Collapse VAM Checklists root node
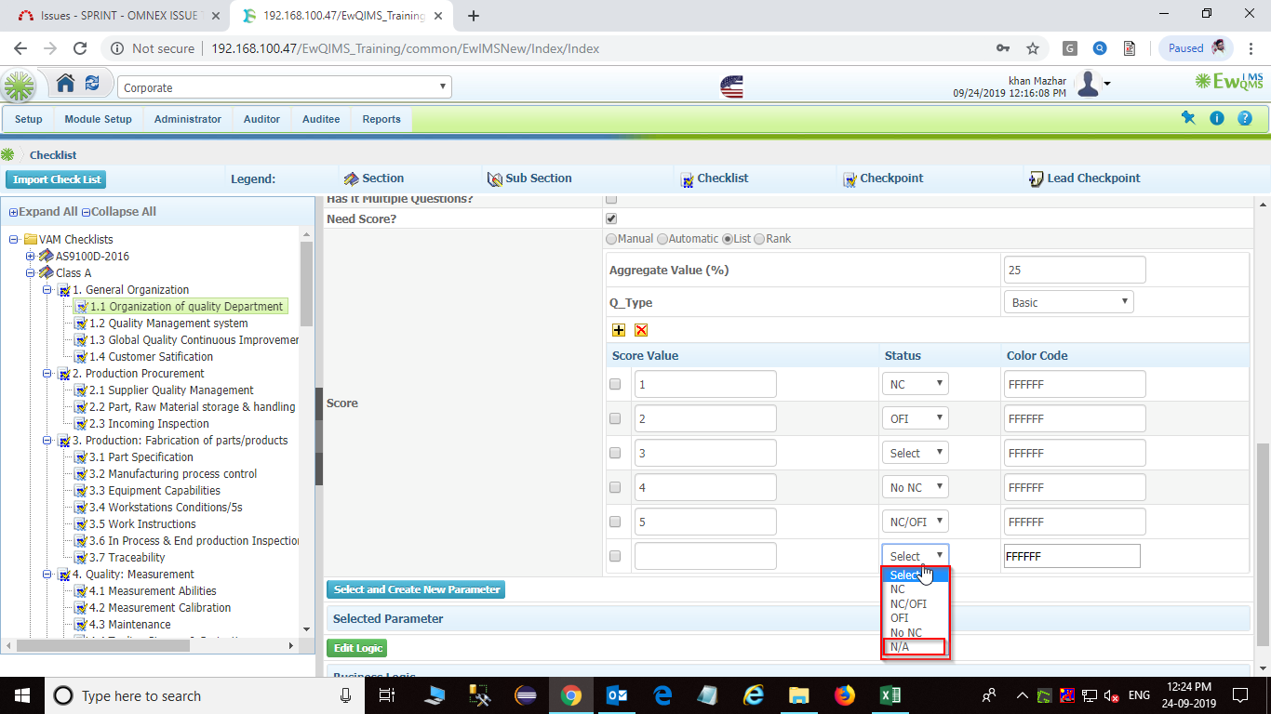The width and height of the screenshot is (1271, 714). (x=14, y=240)
